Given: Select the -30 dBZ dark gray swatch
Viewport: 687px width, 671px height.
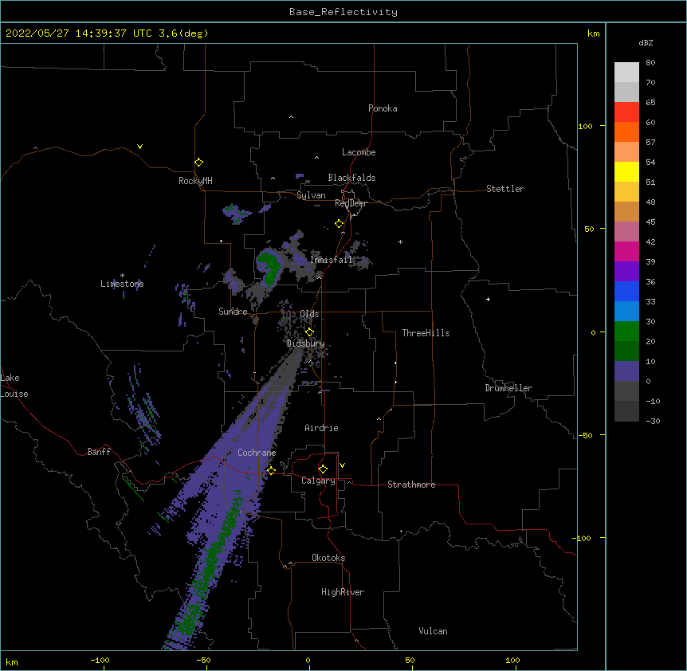Looking at the screenshot, I should coord(626,411).
